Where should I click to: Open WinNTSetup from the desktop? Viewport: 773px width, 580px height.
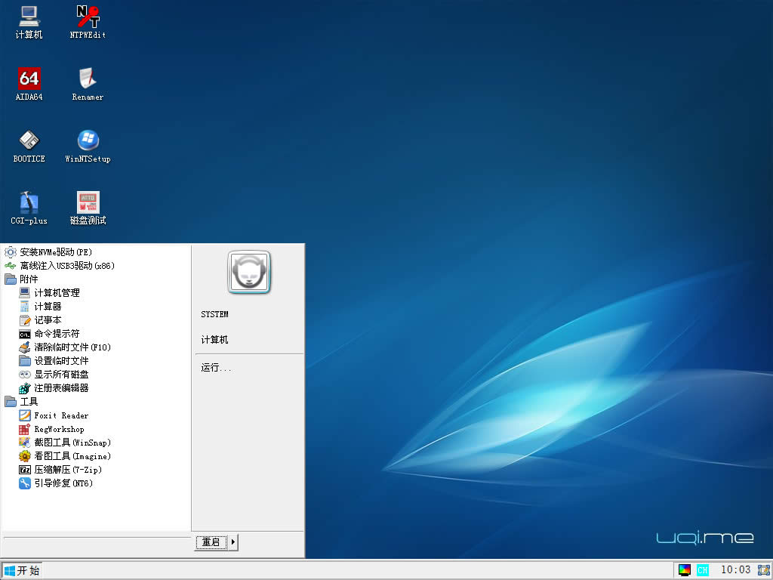point(88,141)
